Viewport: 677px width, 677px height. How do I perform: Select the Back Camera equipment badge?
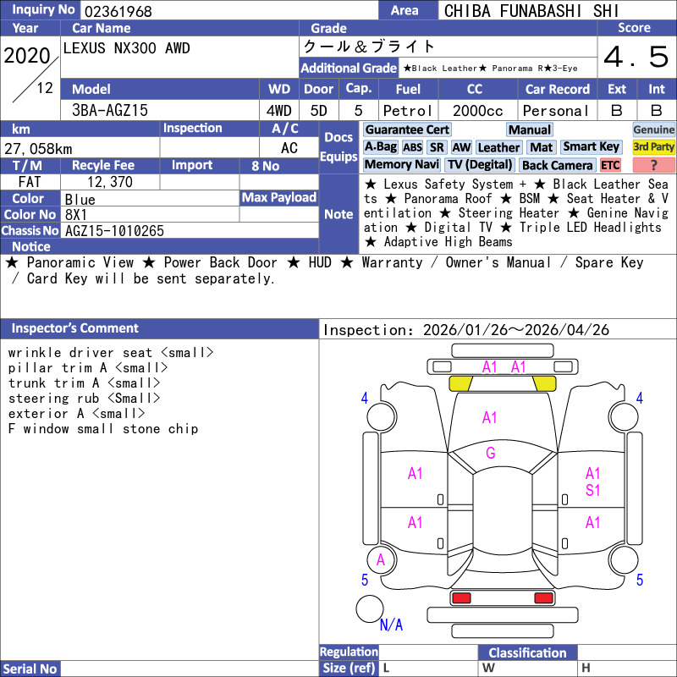point(557,165)
